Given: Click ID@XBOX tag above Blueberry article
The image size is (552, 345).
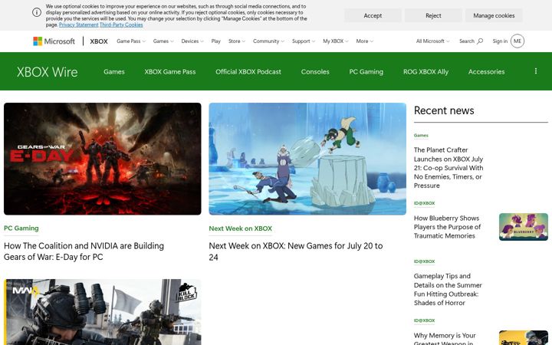Looking at the screenshot, I should 424,203.
